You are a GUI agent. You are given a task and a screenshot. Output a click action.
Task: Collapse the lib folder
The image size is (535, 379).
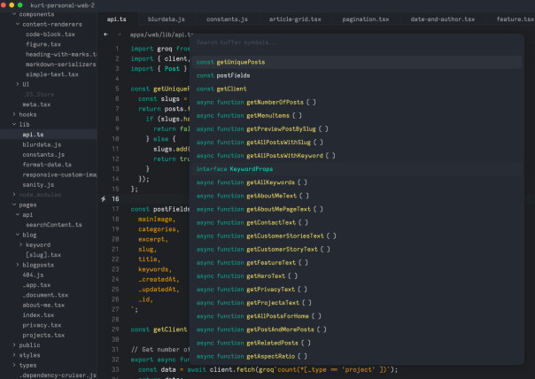[14, 125]
